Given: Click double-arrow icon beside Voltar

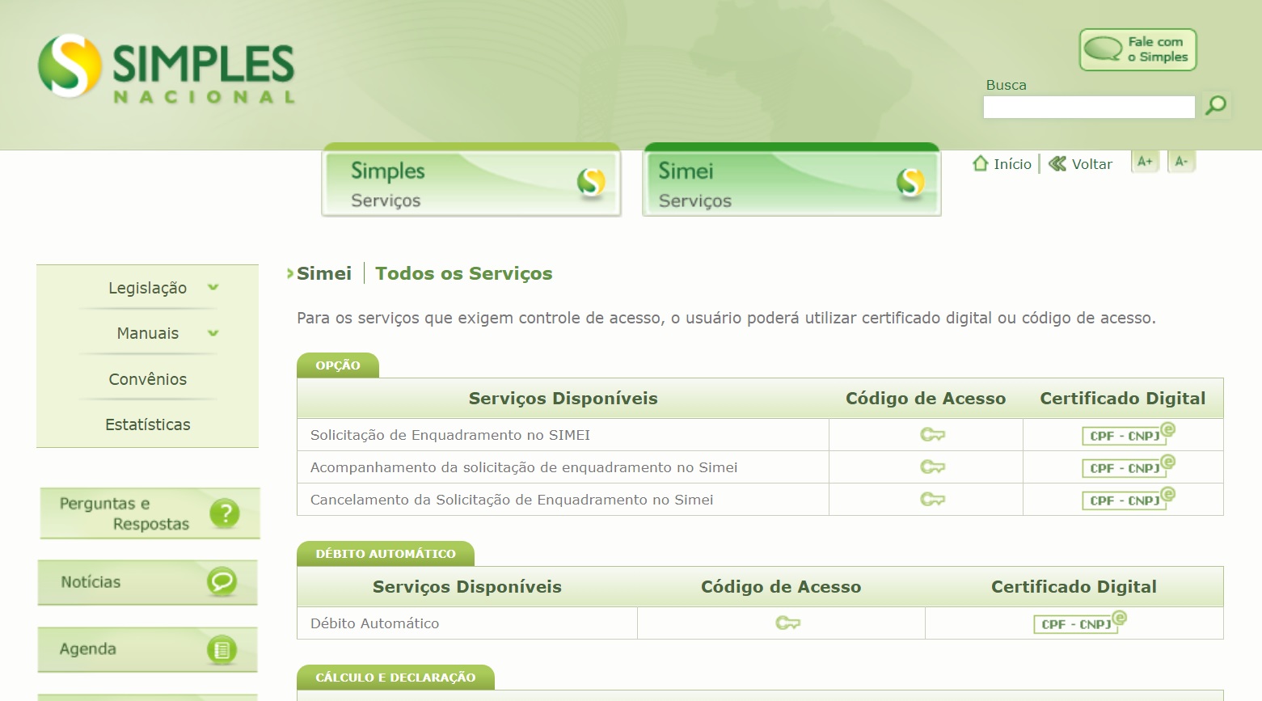Looking at the screenshot, I should [1057, 163].
